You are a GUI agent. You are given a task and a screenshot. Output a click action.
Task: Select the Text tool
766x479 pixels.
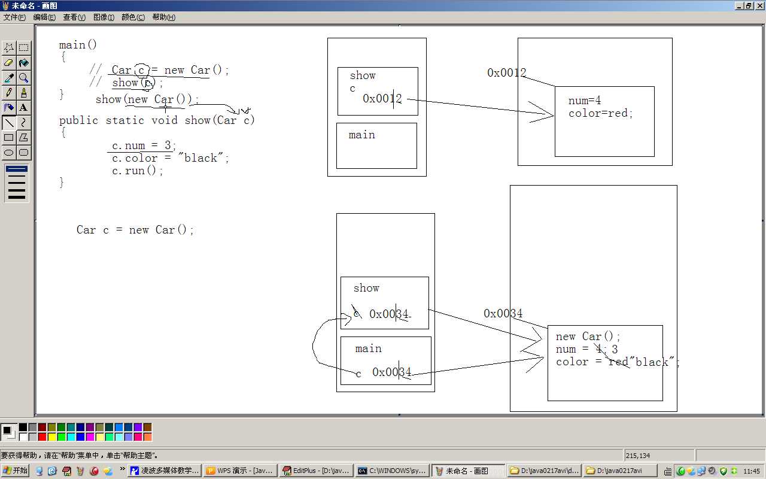[x=24, y=108]
